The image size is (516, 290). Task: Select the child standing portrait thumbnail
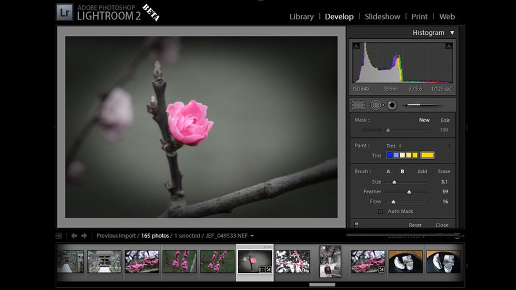[x=330, y=261]
